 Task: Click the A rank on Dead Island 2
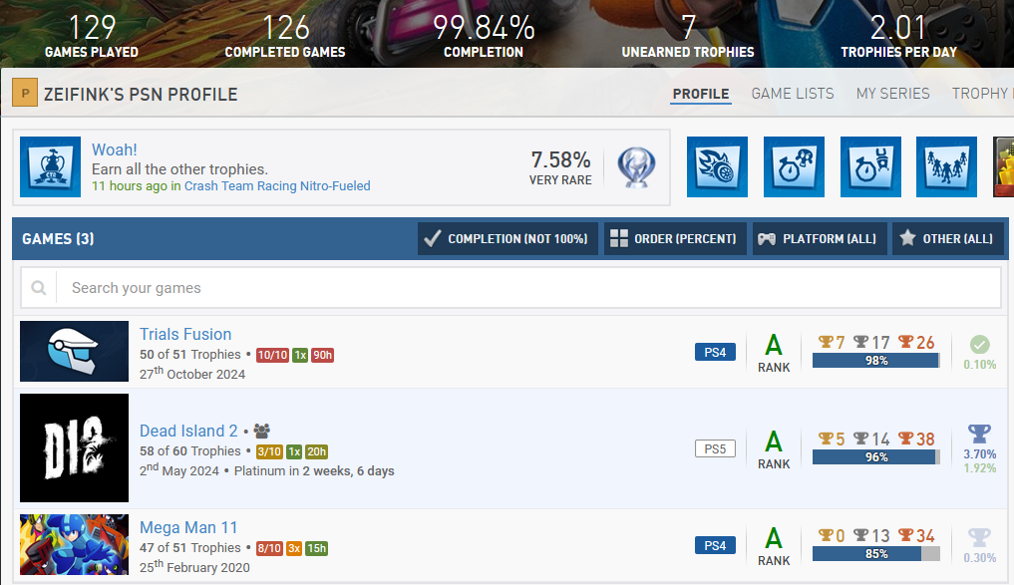click(774, 449)
